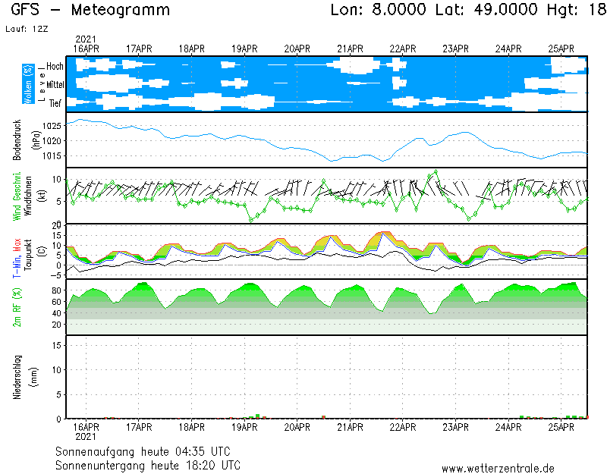This screenshot has width=607, height=474.
Task: Click the Mittel cloud level label
Action: pyautogui.click(x=53, y=84)
